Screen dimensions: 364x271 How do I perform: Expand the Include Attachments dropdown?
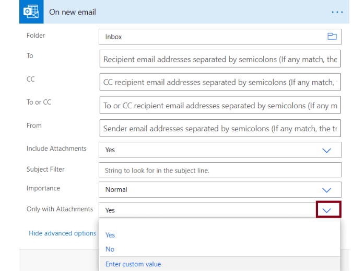coord(327,150)
